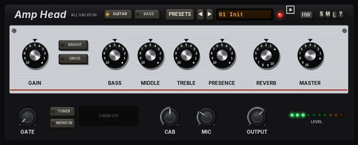Click the small square icon above HW
This screenshot has height=145, width=358.
[290, 10]
